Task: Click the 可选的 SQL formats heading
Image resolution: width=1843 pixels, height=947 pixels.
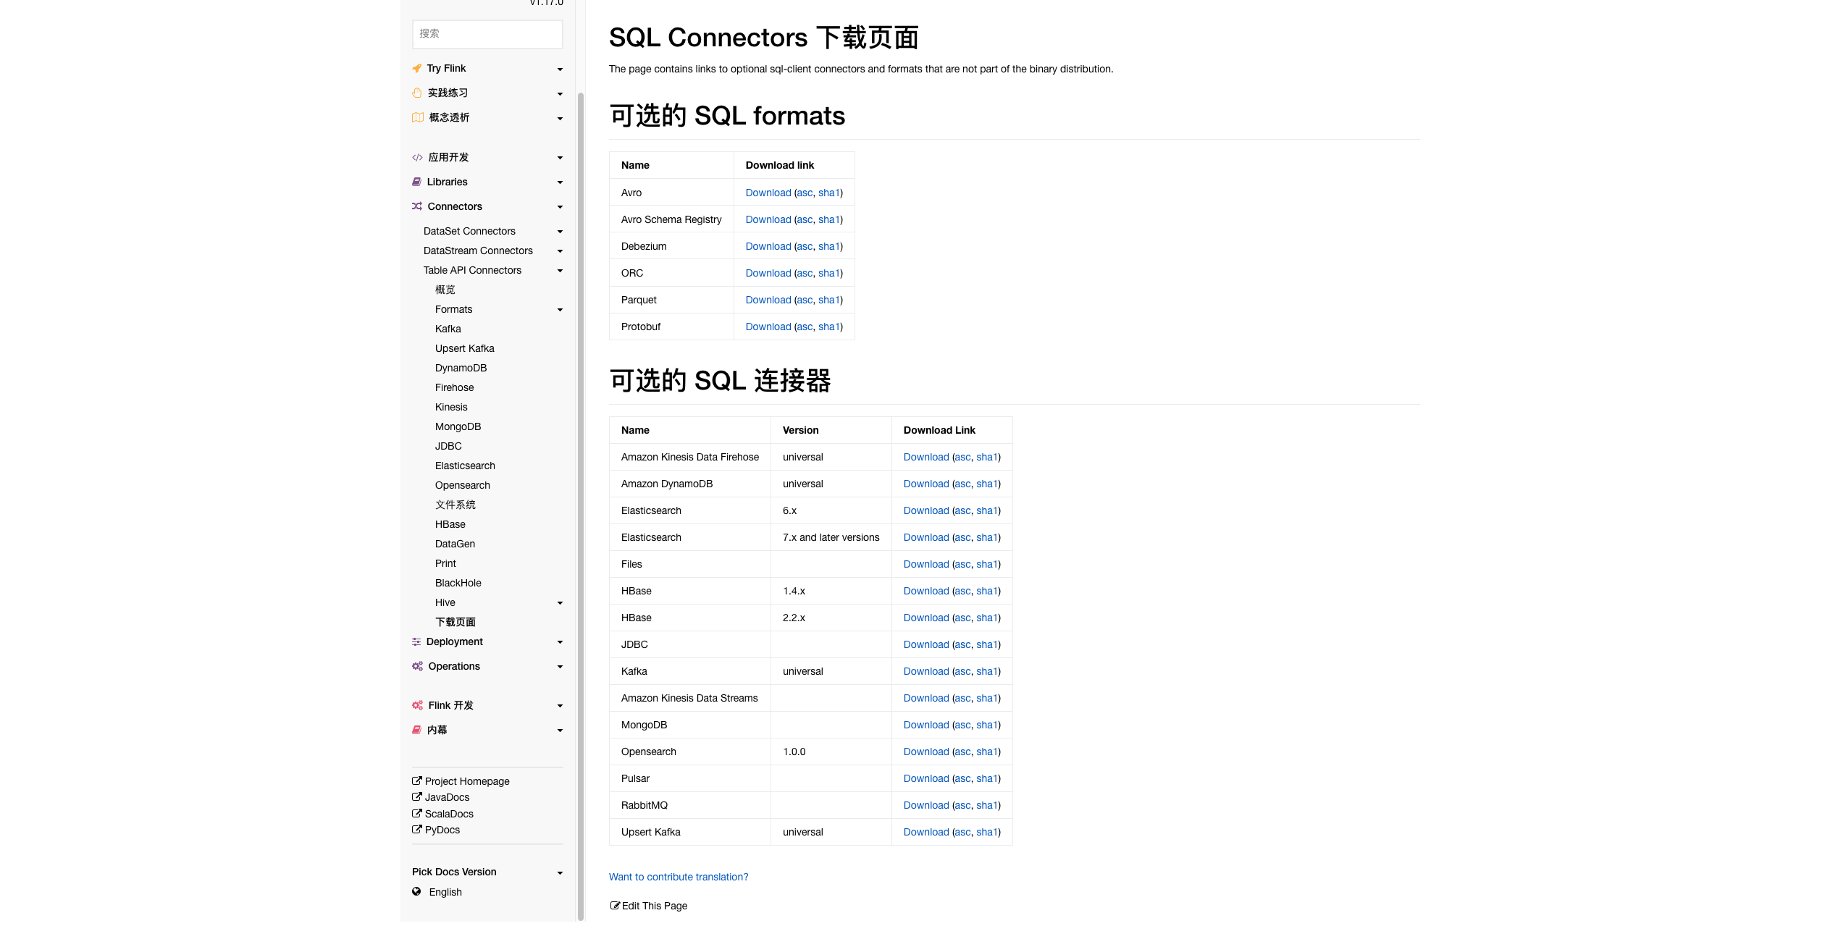Action: 727,116
